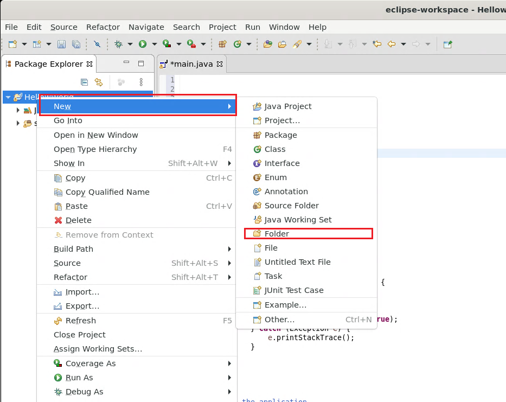
Task: Click Import... in the context menu
Action: coord(137,292)
